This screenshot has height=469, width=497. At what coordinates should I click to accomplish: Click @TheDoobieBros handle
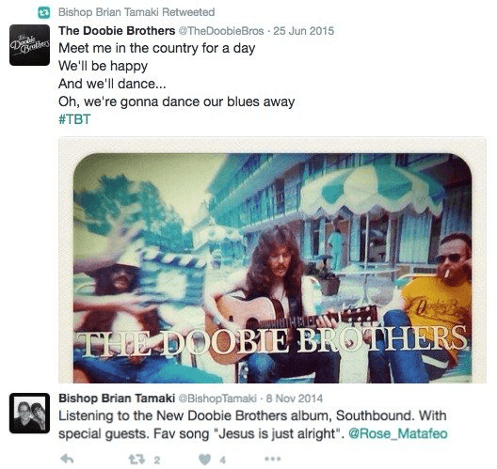(x=221, y=31)
